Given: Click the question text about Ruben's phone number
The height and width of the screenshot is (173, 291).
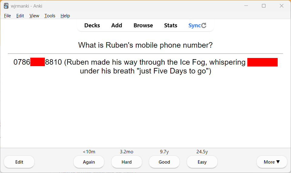Looking at the screenshot, I should pos(145,45).
